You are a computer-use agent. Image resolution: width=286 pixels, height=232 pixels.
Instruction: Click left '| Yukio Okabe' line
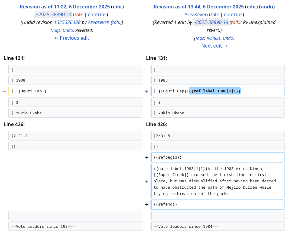coord(75,113)
